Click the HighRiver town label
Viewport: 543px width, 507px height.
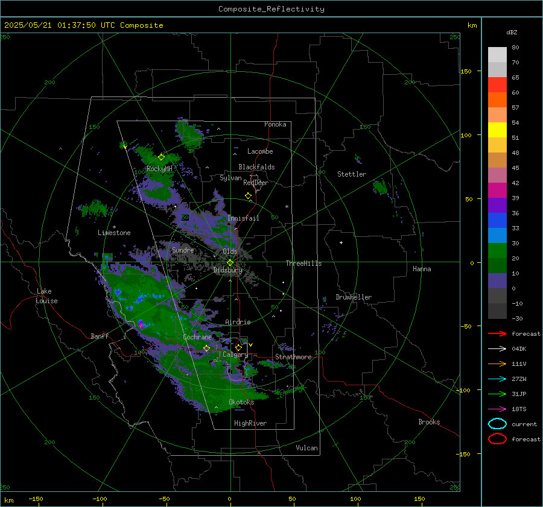point(250,423)
